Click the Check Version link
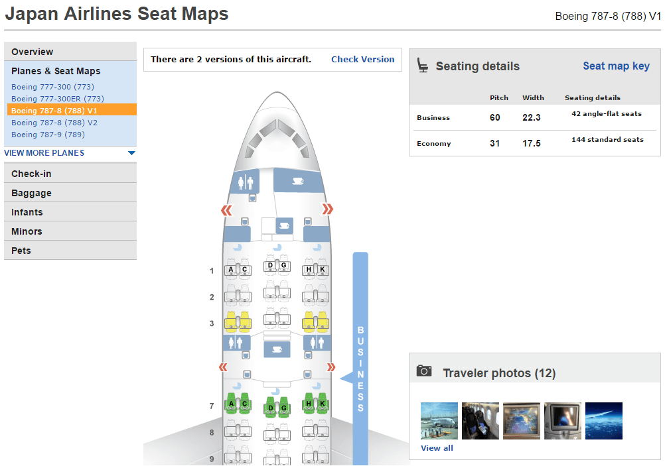 point(362,59)
